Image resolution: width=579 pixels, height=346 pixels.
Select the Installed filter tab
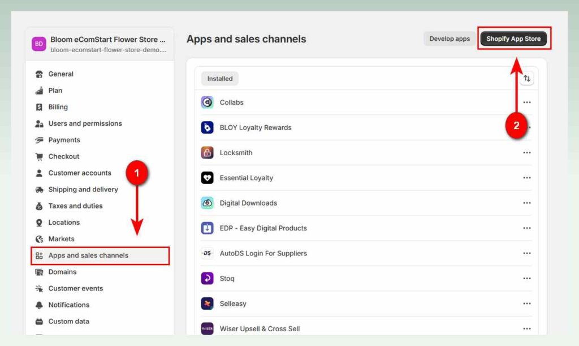[x=220, y=78]
